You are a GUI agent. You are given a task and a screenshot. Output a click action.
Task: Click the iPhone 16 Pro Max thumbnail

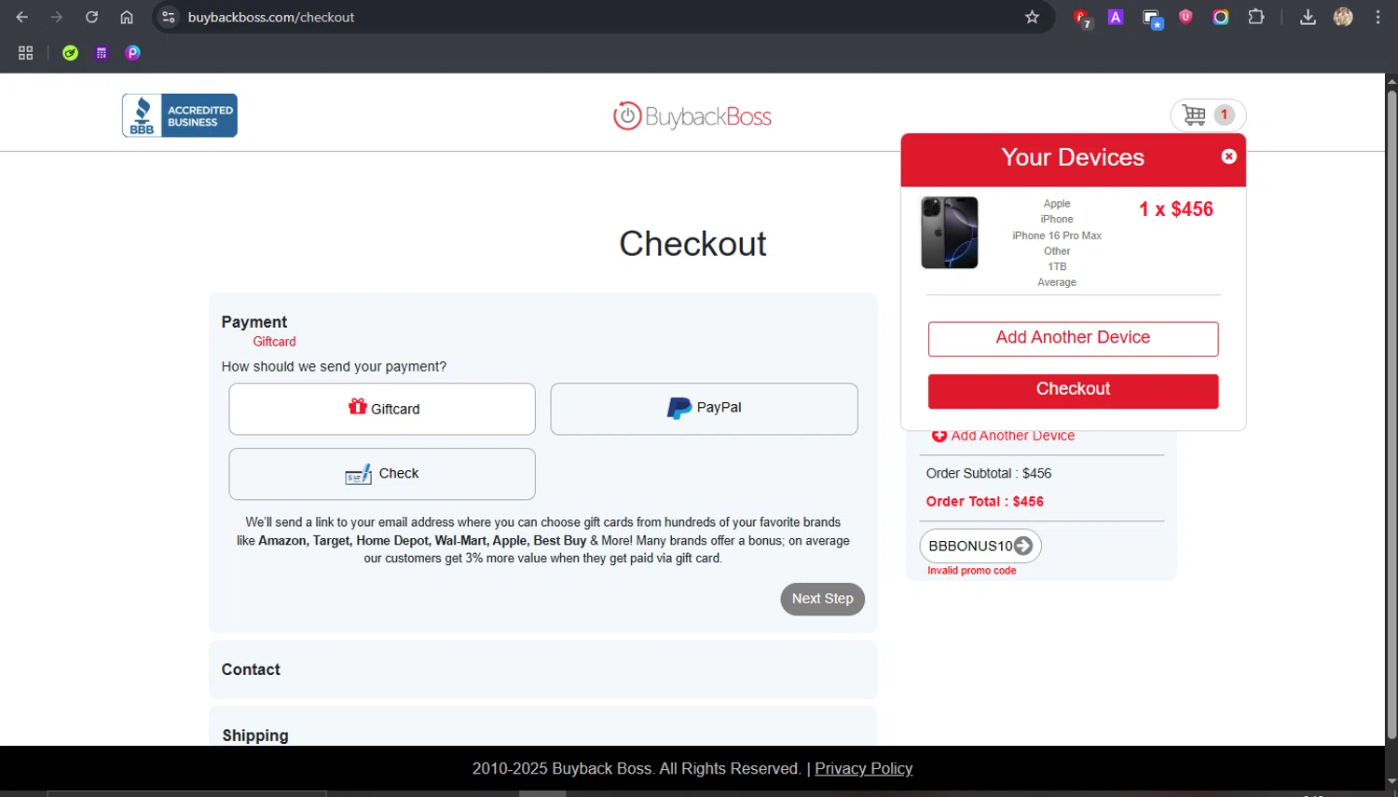pos(950,233)
